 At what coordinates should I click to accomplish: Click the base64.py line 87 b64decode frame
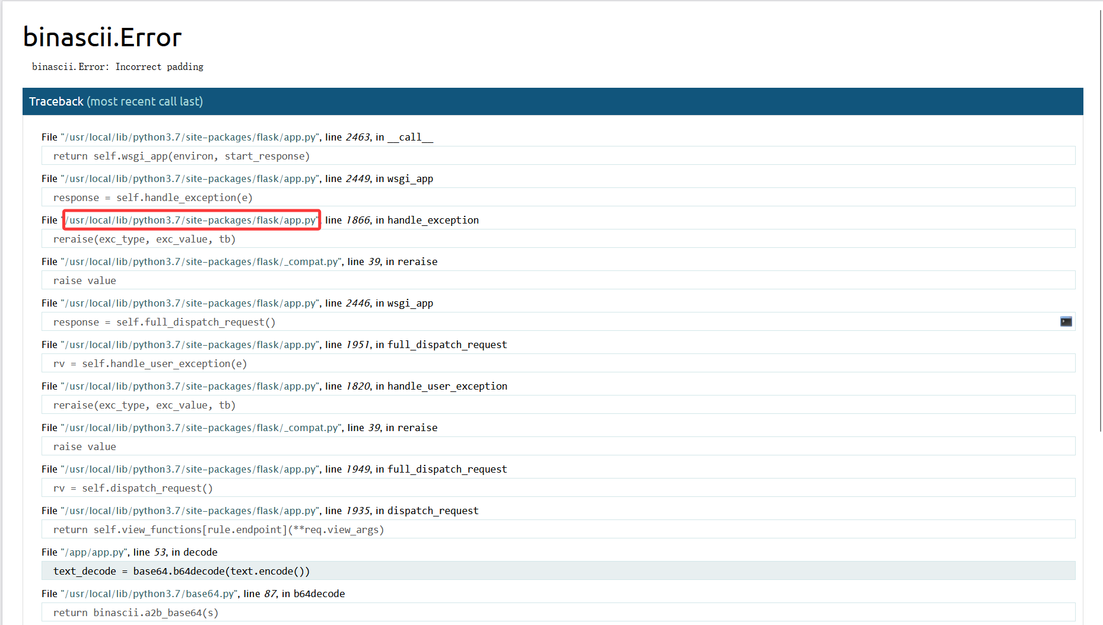pos(193,594)
